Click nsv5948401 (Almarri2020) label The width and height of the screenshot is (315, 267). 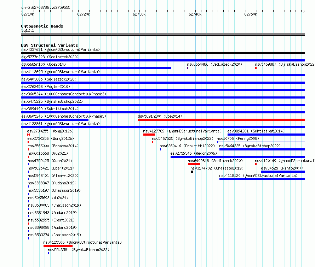tap(53, 176)
